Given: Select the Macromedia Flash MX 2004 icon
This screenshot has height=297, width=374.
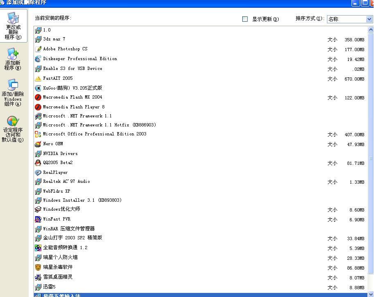Looking at the screenshot, I should click(x=38, y=97).
